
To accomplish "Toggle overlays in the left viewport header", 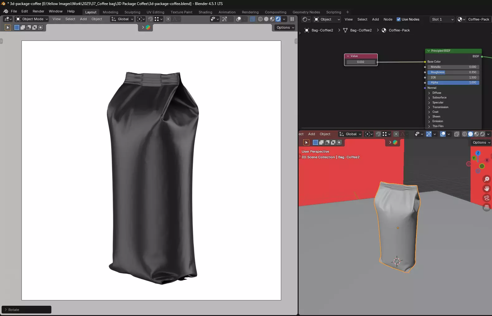I will pos(239,19).
